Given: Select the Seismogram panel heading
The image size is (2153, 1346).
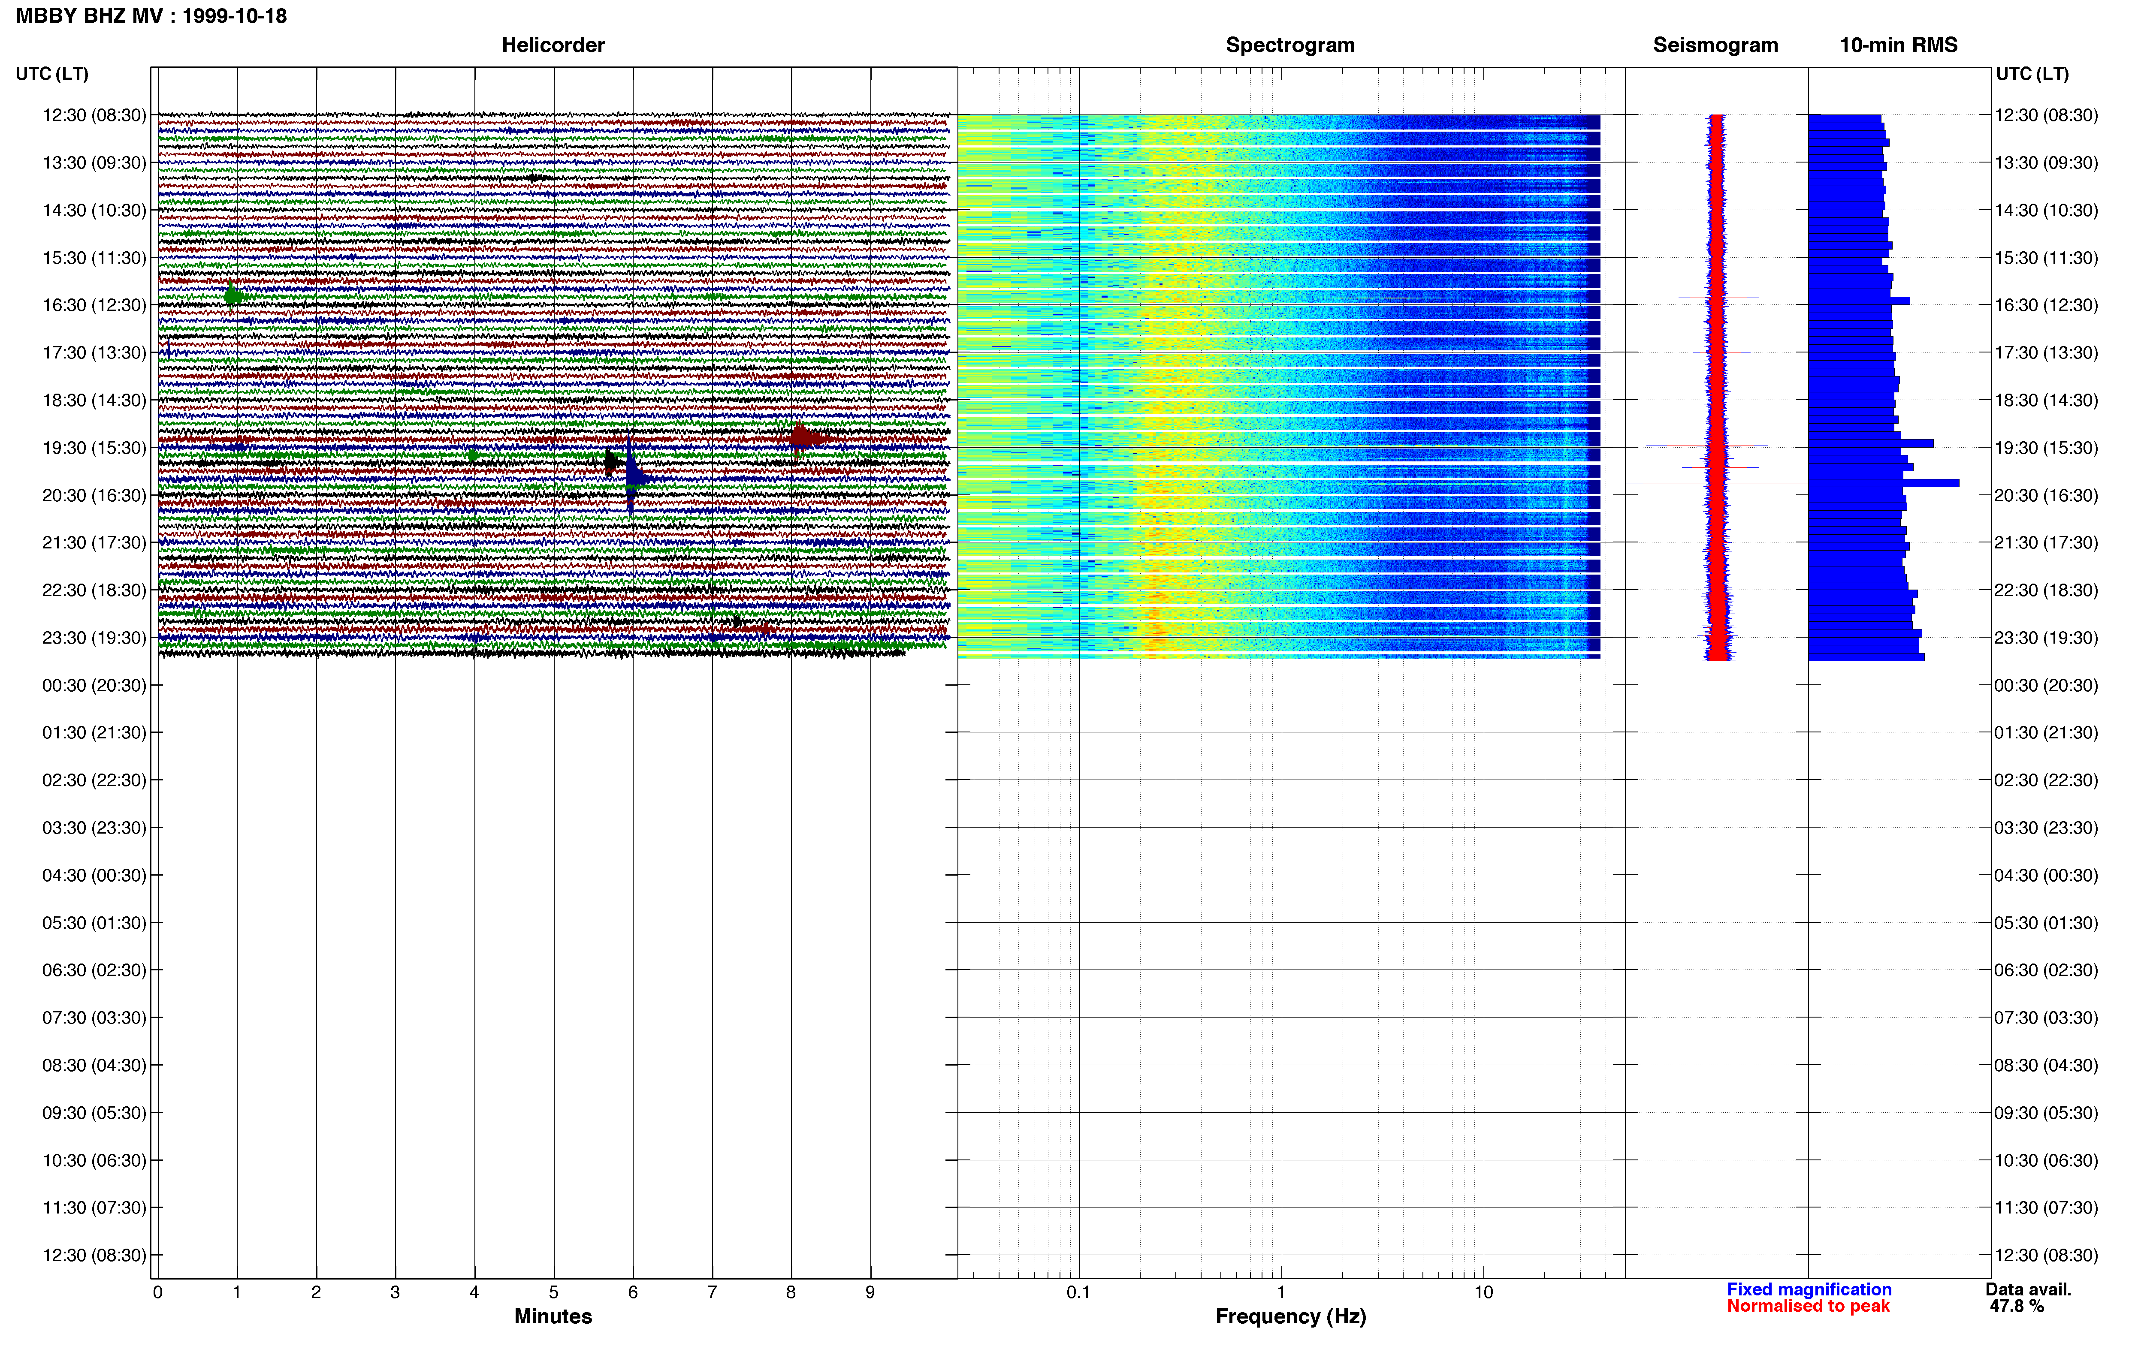Looking at the screenshot, I should coord(1715,45).
